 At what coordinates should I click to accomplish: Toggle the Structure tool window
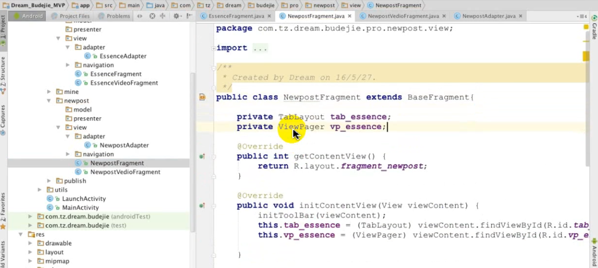tap(3, 73)
